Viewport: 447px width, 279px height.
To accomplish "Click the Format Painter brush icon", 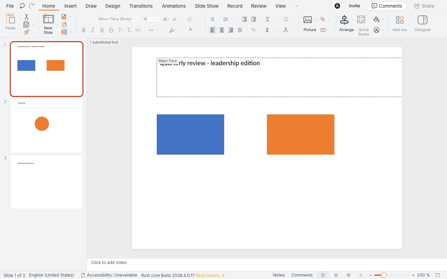I will (26, 32).
